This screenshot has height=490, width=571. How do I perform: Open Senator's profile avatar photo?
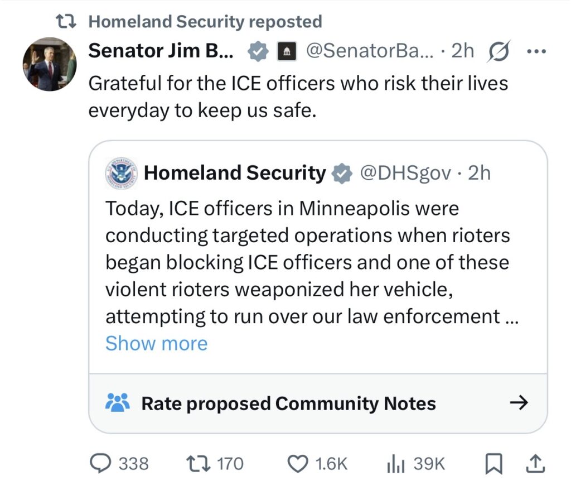pos(49,64)
